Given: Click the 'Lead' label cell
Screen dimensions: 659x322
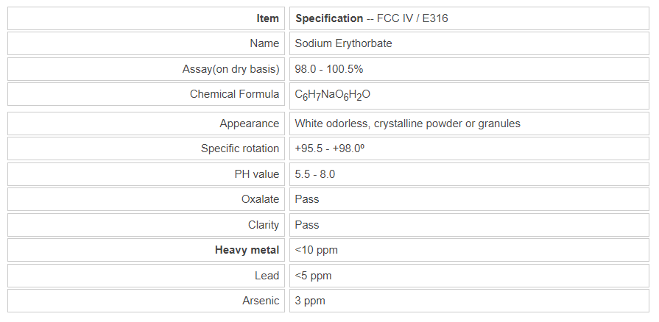Looking at the screenshot, I should [x=267, y=276].
